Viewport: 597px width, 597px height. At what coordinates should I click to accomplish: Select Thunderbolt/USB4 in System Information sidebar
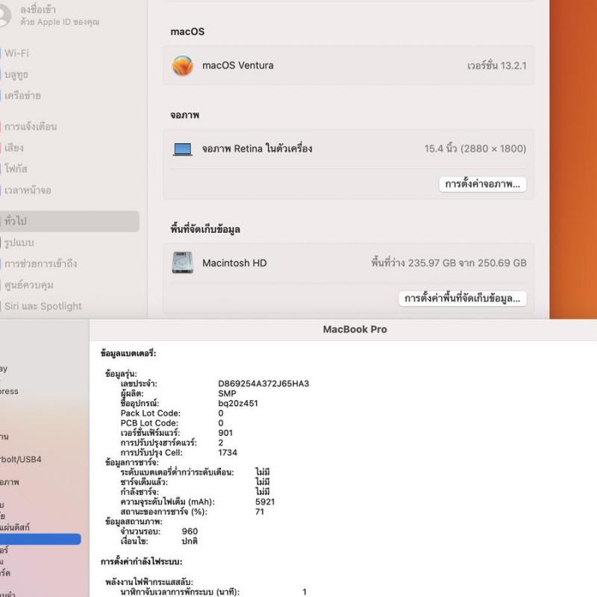coord(21,460)
